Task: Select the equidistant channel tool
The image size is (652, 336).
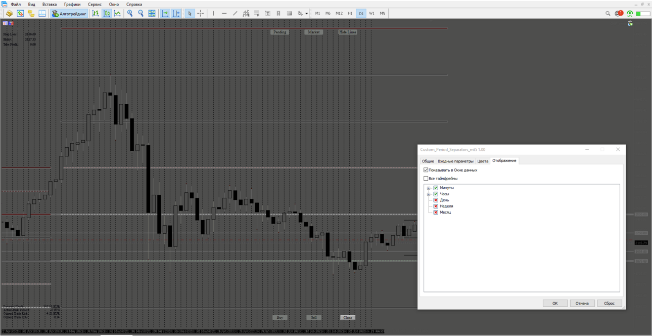Action: coord(246,14)
